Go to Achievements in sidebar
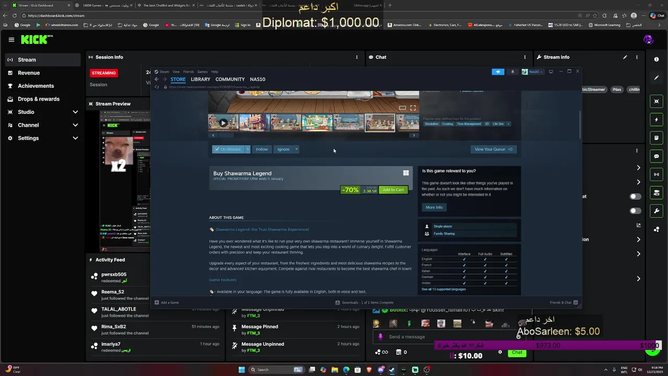668x376 pixels. 43,86
